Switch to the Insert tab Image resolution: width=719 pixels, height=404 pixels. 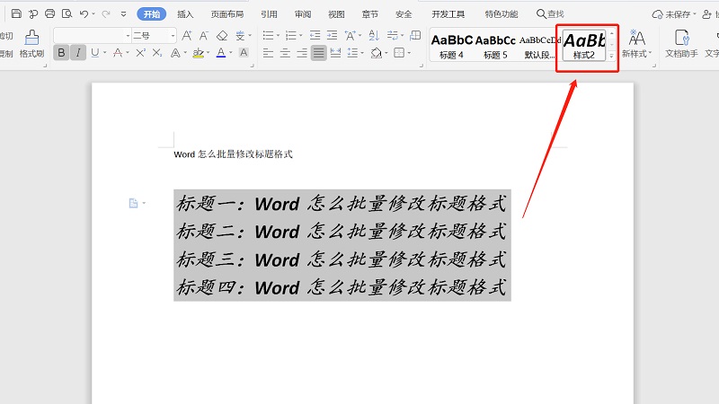[185, 14]
